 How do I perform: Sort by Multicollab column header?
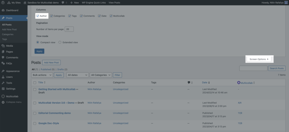(x=246, y=83)
